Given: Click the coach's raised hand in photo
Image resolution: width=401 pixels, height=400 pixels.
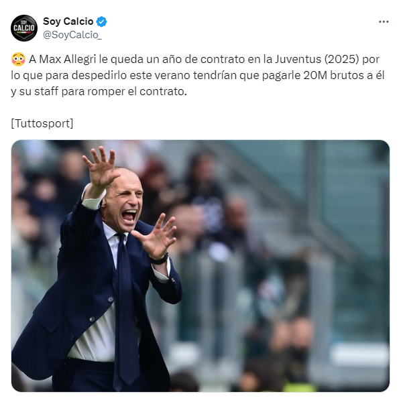Looking at the screenshot, I should [101, 168].
